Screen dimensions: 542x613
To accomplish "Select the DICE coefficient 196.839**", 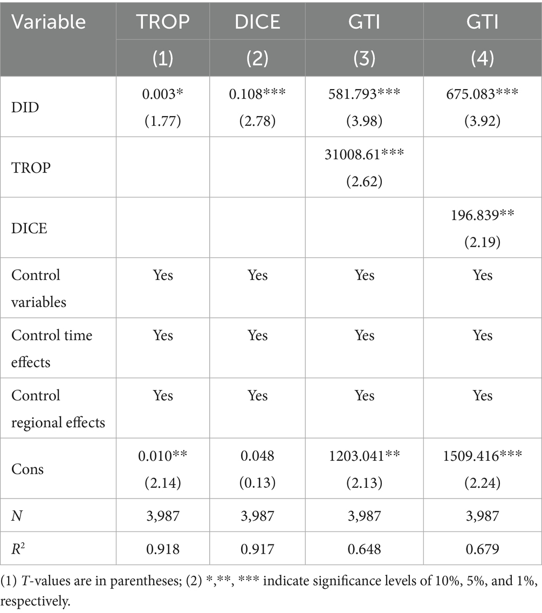I will 482,216.
